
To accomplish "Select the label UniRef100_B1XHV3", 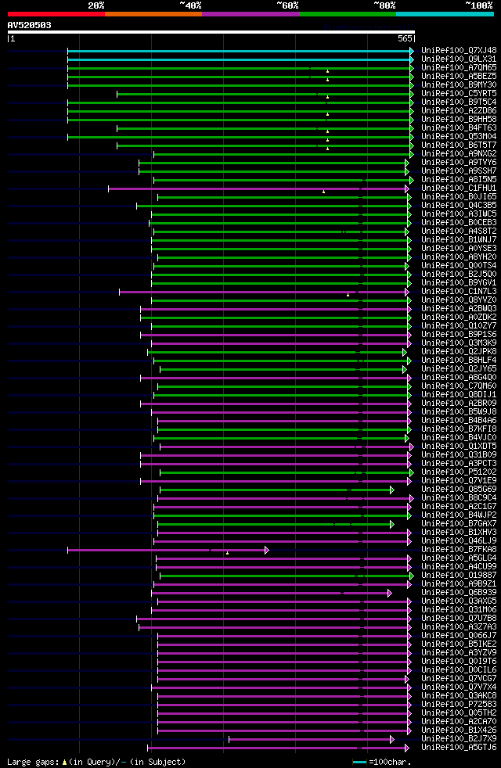I will [x=459, y=532].
